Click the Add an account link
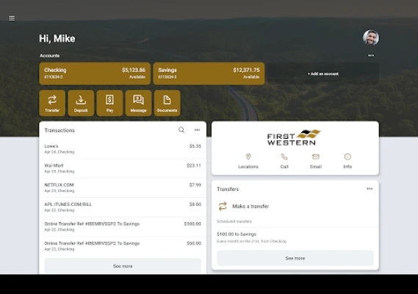 pyautogui.click(x=323, y=73)
